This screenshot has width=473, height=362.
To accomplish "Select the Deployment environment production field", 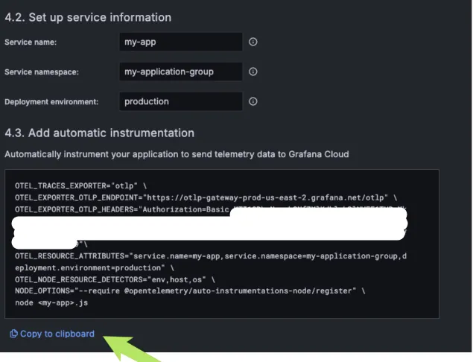I will click(x=180, y=101).
